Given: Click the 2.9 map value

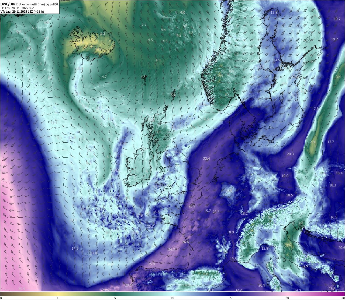Looking at the screenshot, I should [x=312, y=142].
